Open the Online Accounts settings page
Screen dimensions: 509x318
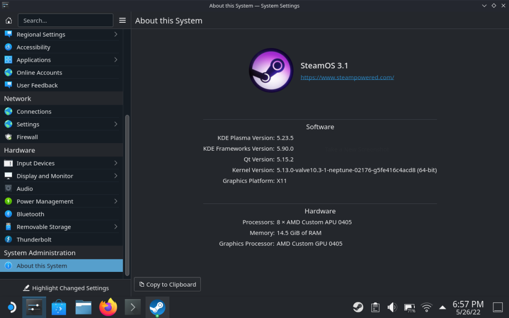tap(61, 72)
